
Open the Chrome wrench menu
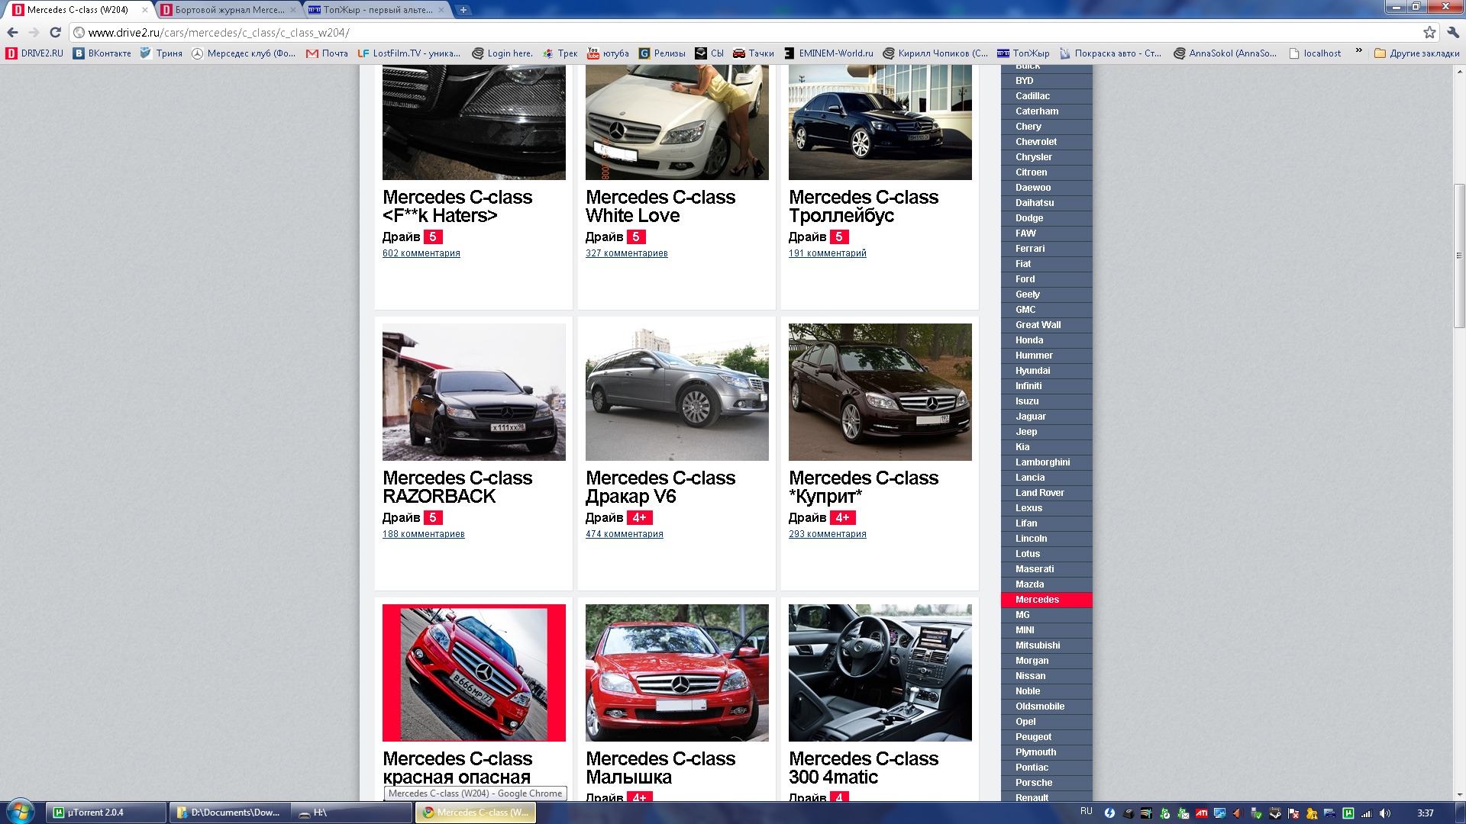pyautogui.click(x=1453, y=33)
